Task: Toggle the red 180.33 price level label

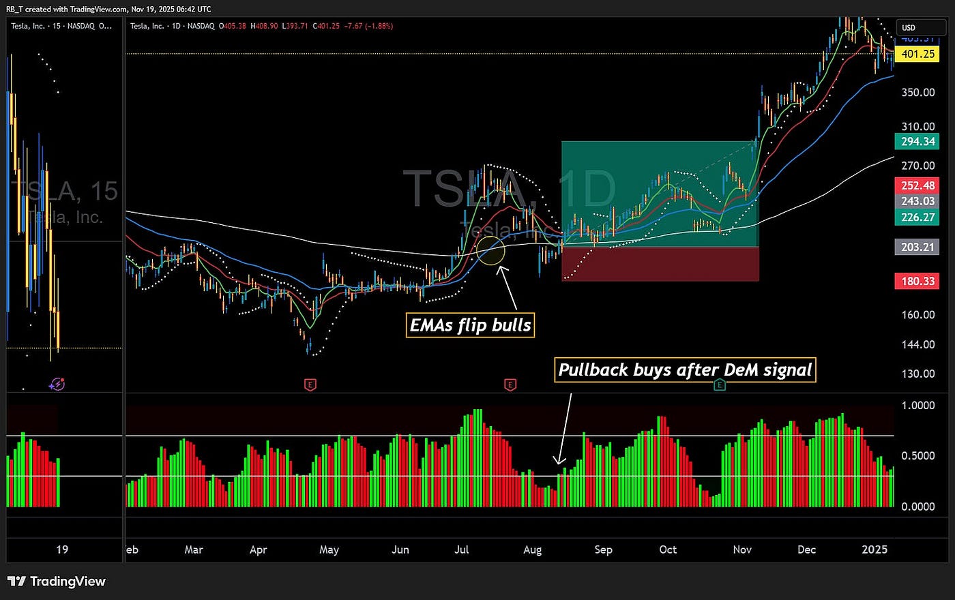Action: point(917,281)
